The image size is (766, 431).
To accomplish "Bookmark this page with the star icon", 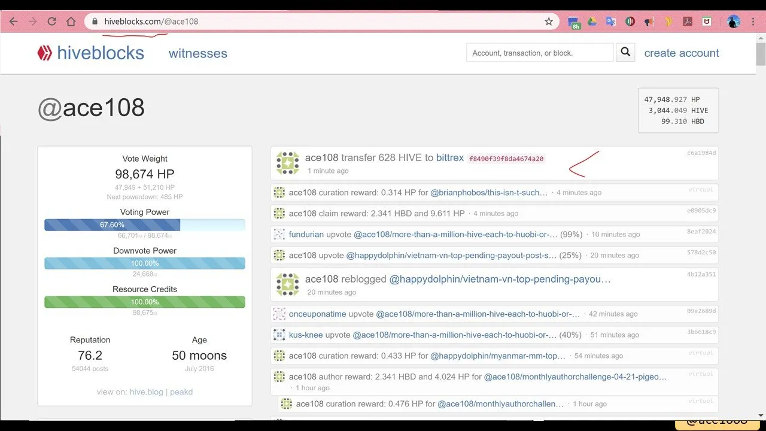I will tap(549, 22).
